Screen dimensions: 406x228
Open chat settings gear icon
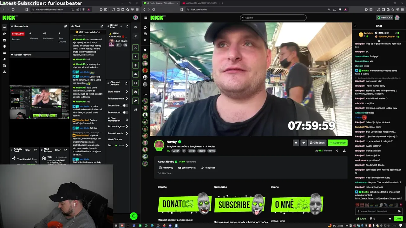coord(390,219)
